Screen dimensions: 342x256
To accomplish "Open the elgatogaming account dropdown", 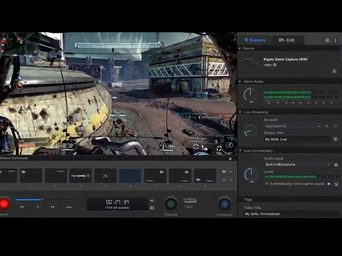I will 292,126.
